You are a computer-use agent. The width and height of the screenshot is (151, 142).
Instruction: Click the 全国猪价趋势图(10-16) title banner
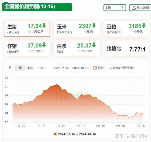point(37,7)
